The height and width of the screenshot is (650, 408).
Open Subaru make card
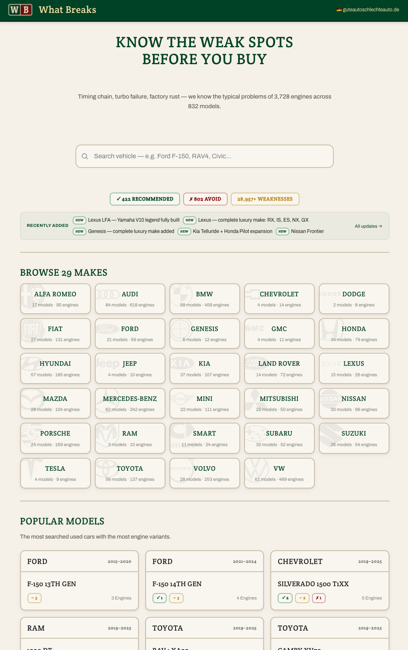279,438
